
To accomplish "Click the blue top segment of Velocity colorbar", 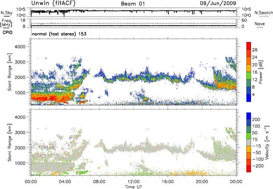I will pos(249,116).
